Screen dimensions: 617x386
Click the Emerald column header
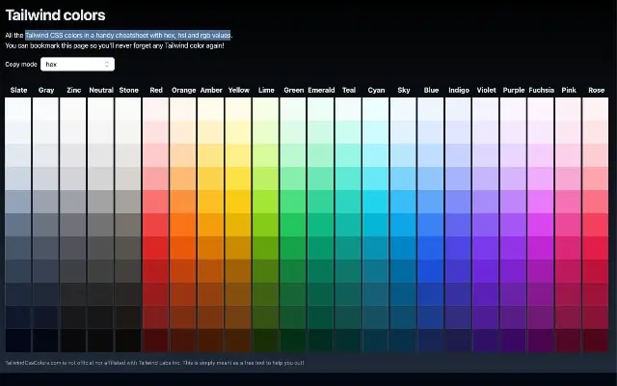pyautogui.click(x=321, y=90)
